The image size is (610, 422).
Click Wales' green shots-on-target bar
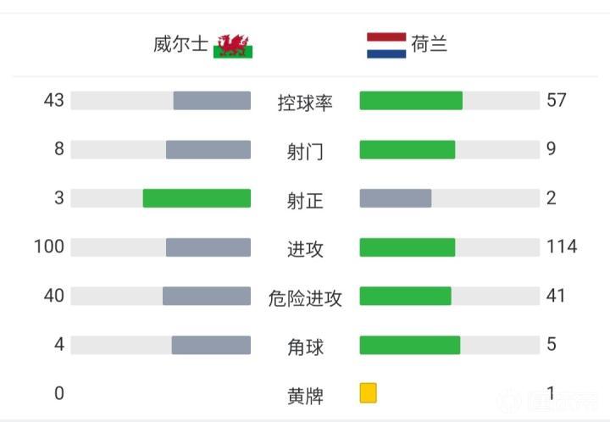tap(197, 198)
